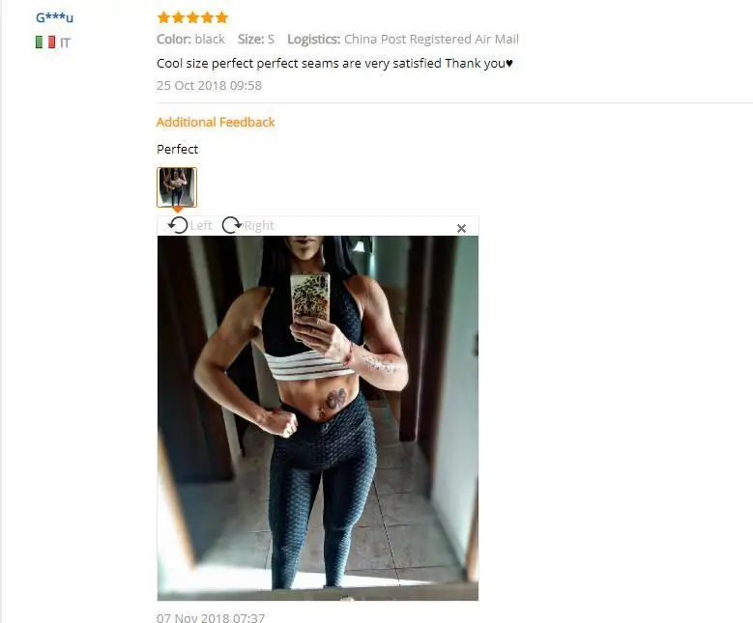Close the enlarged photo viewer
Image resolution: width=753 pixels, height=623 pixels.
pos(461,229)
